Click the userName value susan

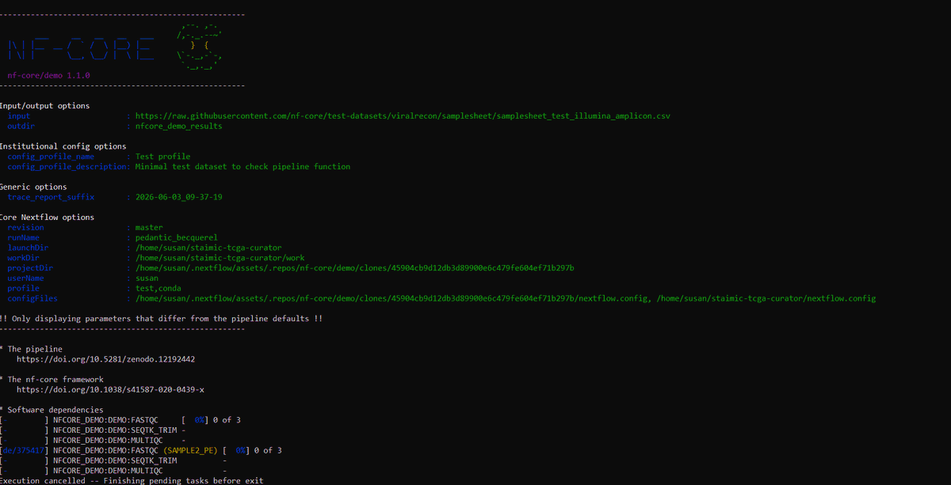click(147, 278)
